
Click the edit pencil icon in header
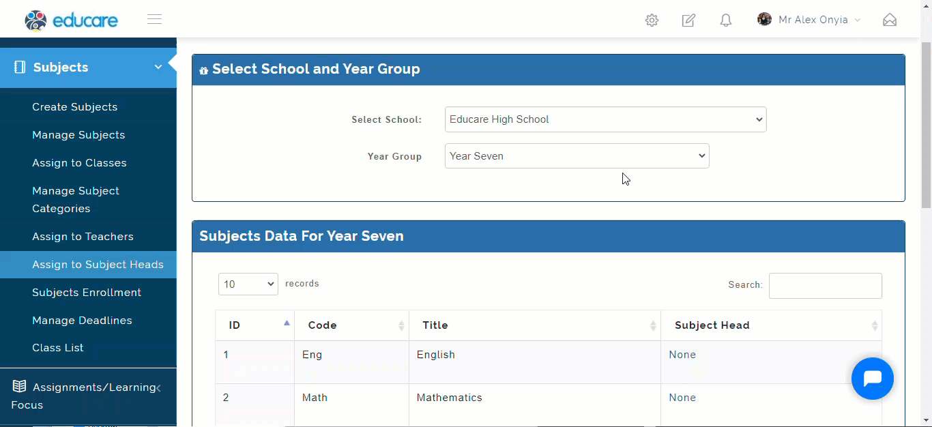click(688, 20)
